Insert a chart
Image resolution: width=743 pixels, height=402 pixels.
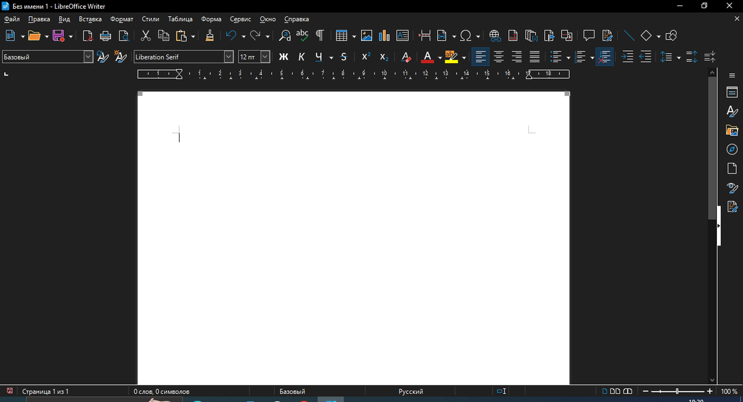tap(384, 36)
